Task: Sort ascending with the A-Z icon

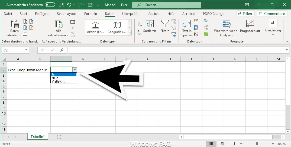Action: 140,24
